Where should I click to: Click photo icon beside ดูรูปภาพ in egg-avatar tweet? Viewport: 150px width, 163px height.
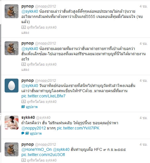23,107
